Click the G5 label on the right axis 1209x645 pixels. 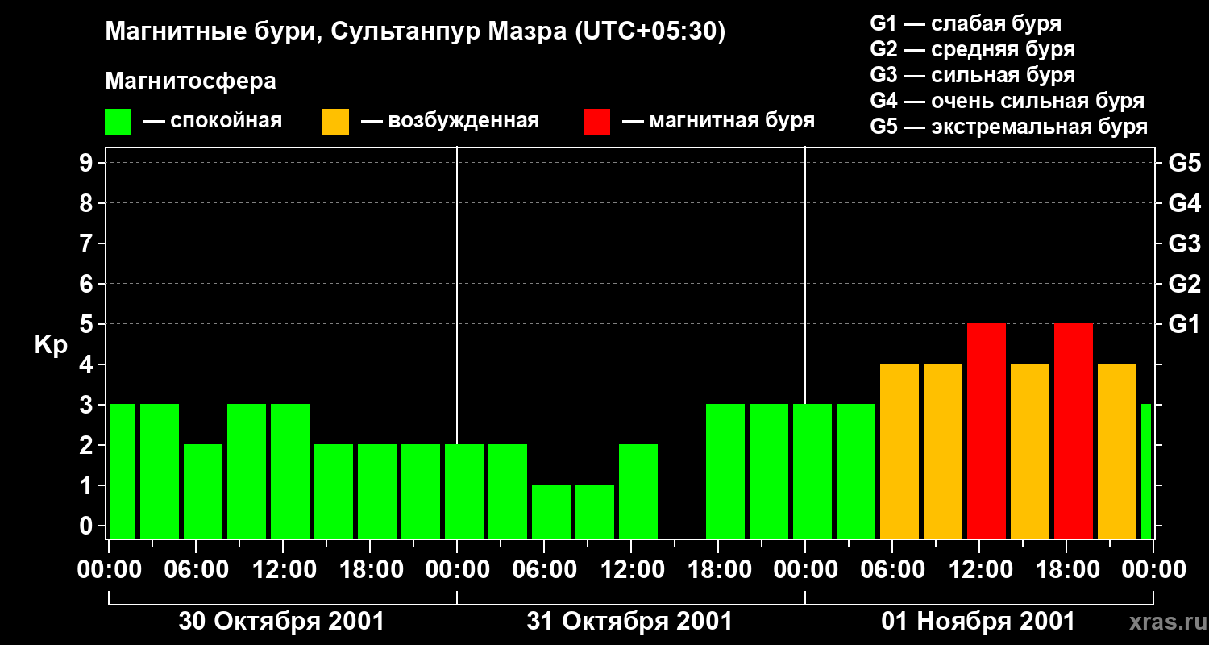pyautogui.click(x=1184, y=163)
